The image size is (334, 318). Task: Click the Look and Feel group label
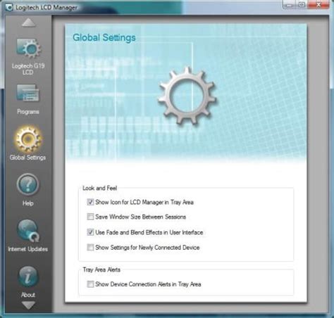point(99,188)
